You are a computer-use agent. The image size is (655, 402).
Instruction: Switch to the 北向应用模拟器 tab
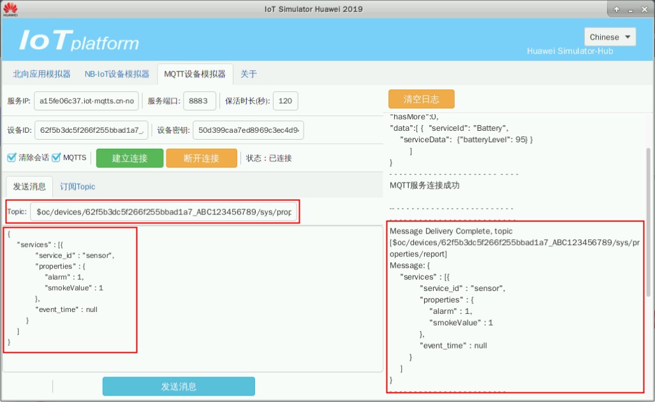(x=42, y=74)
